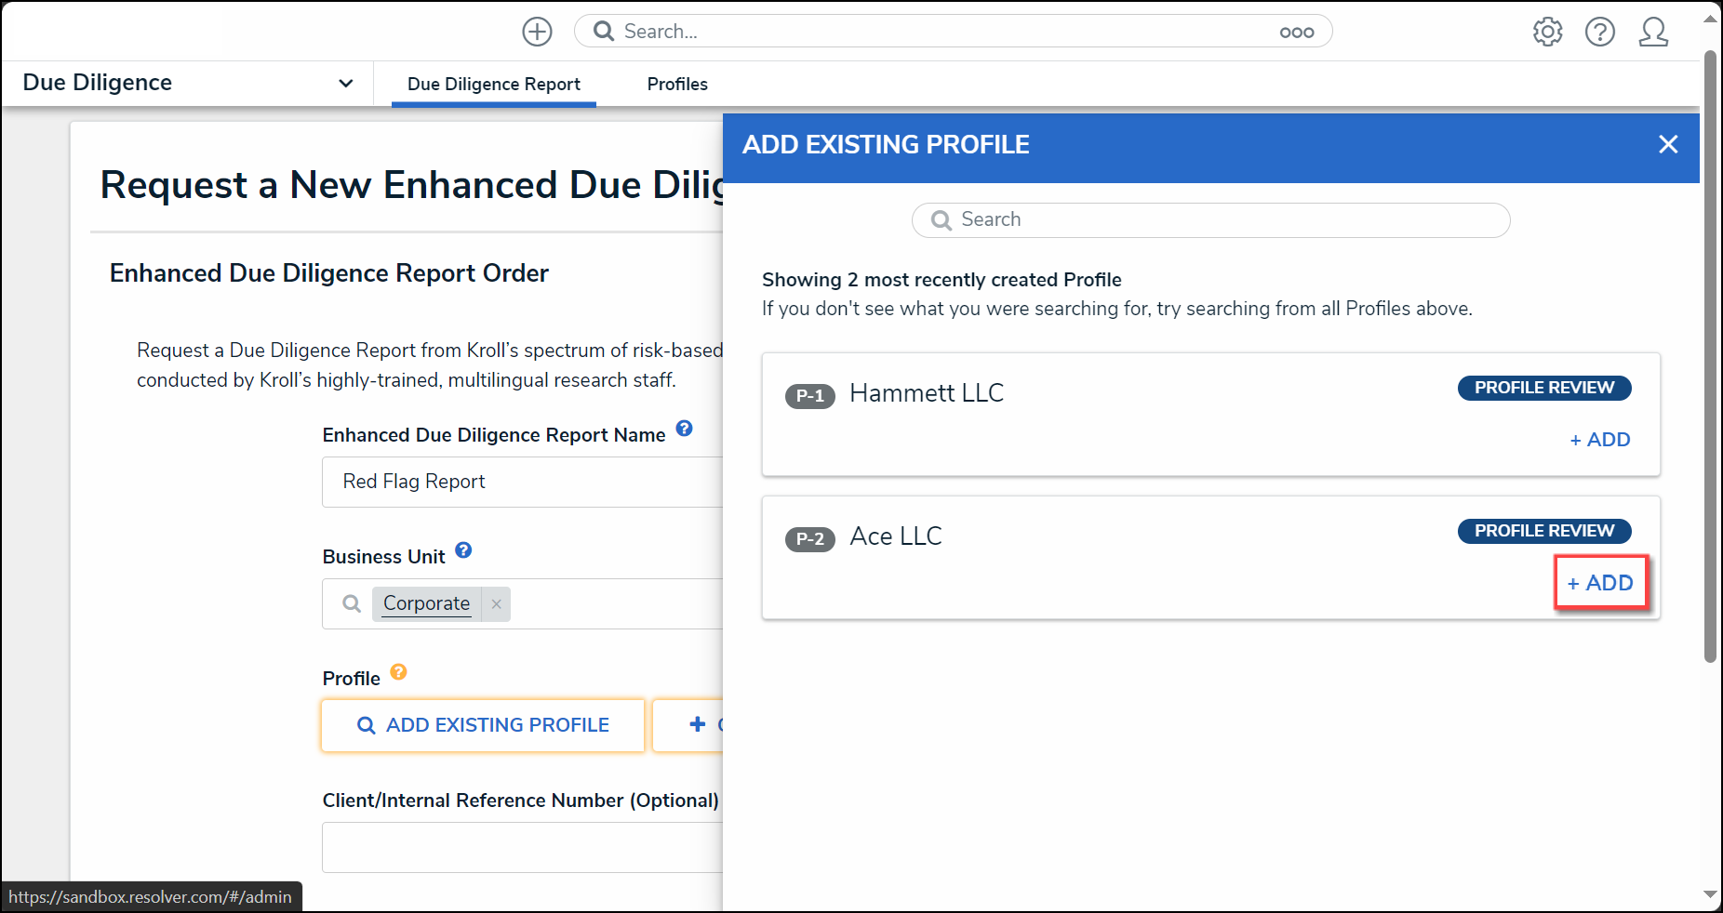
Task: Click the three-circle options icon in search bar
Action: point(1296,33)
